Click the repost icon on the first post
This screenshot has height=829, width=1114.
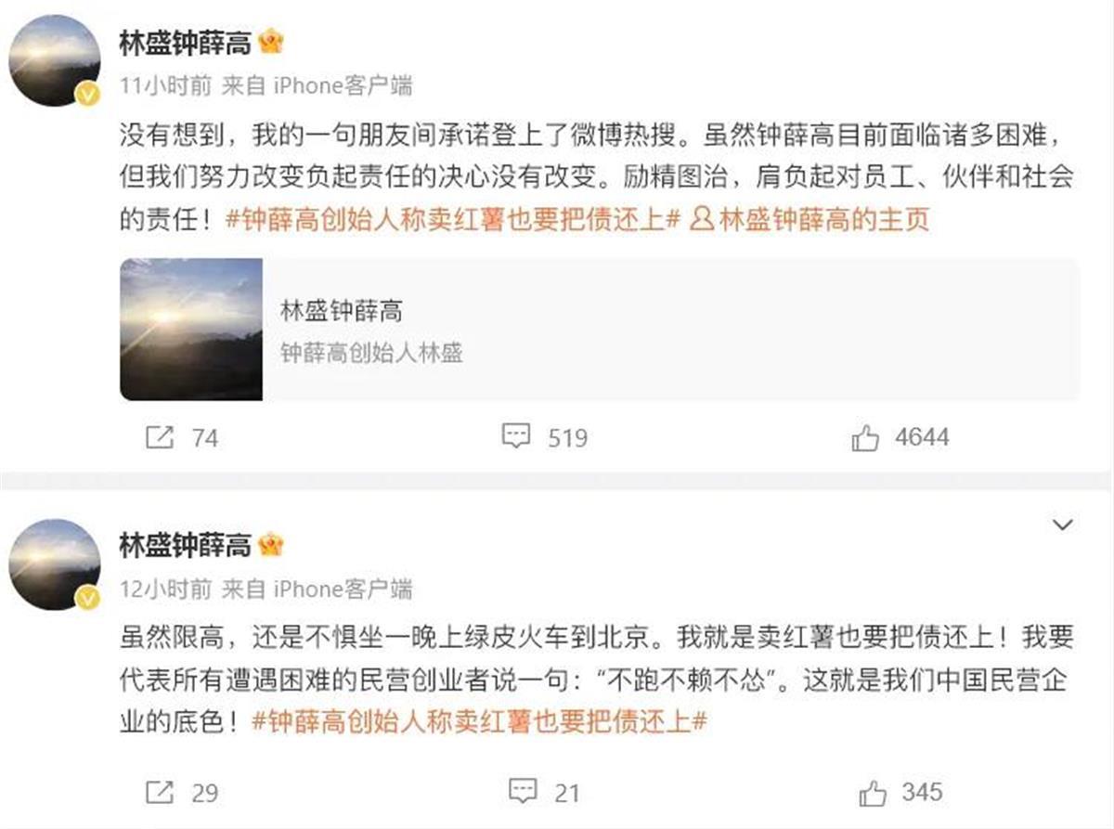(160, 436)
